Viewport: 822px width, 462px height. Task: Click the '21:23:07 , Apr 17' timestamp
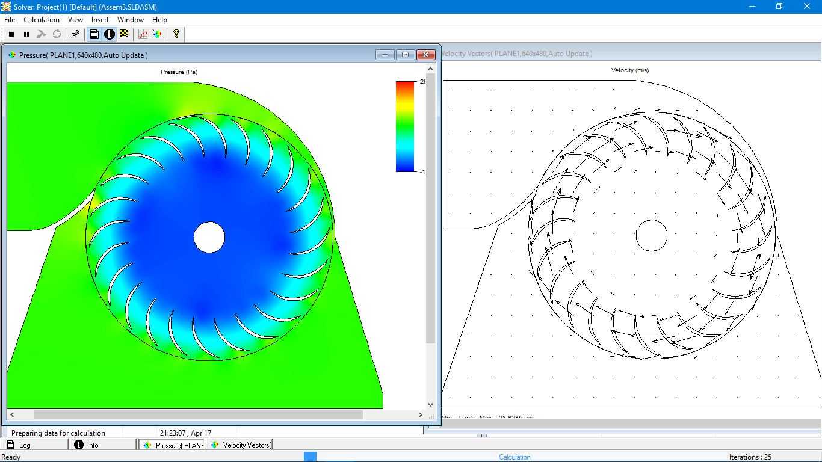point(185,433)
